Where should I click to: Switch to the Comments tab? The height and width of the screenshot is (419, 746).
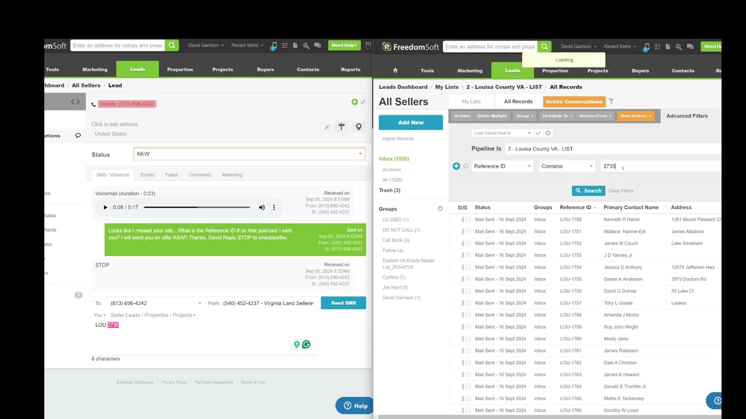[x=200, y=175]
